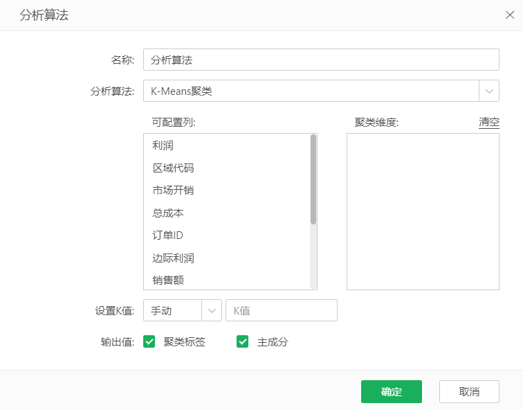Image resolution: width=523 pixels, height=410 pixels.
Task: Click inside the empty 聚类维度 box
Action: 423,211
